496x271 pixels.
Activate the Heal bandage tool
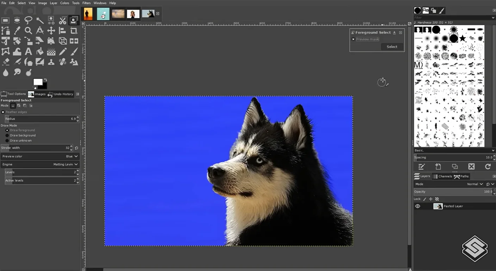(63, 62)
